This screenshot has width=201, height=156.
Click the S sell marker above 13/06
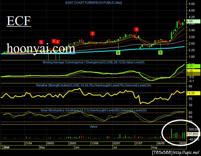92,34
